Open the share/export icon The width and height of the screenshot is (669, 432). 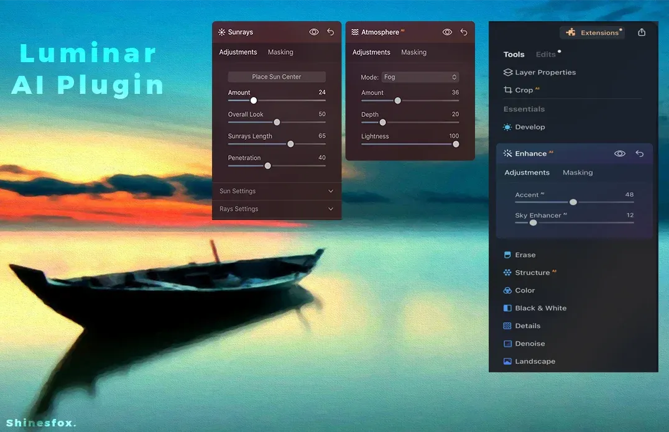click(x=642, y=32)
